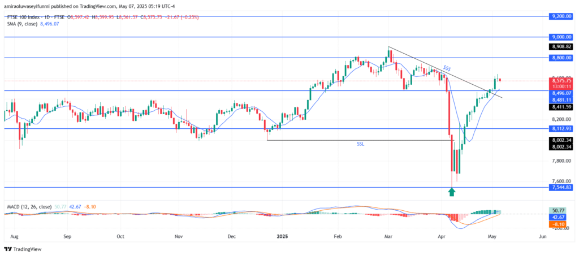Click the 8,481.11 price label

[561, 99]
